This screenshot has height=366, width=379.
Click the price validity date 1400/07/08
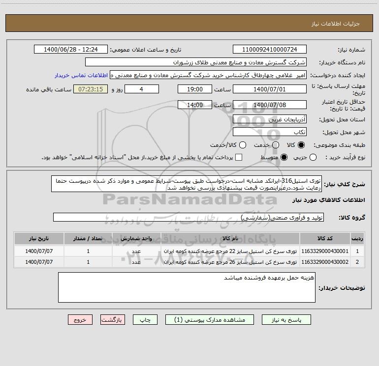(270, 105)
